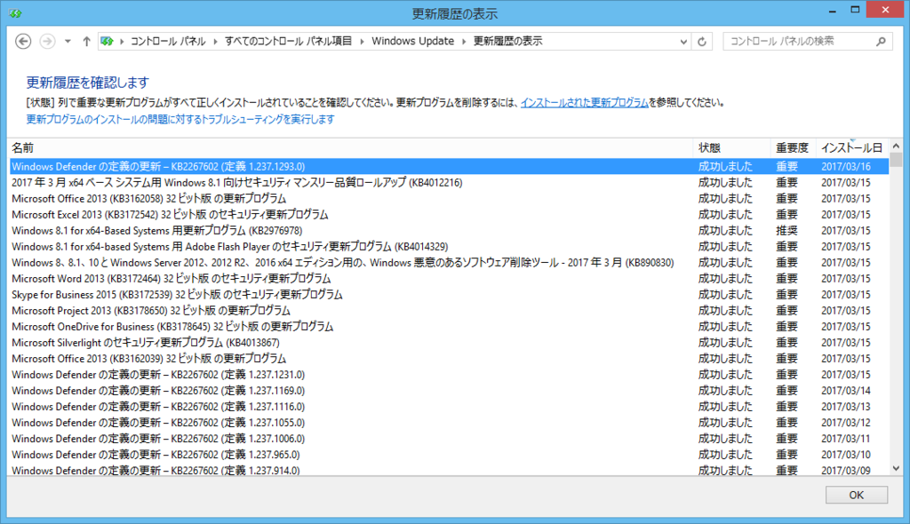
Task: Close the 更新履歴の表示 window
Action: (885, 10)
